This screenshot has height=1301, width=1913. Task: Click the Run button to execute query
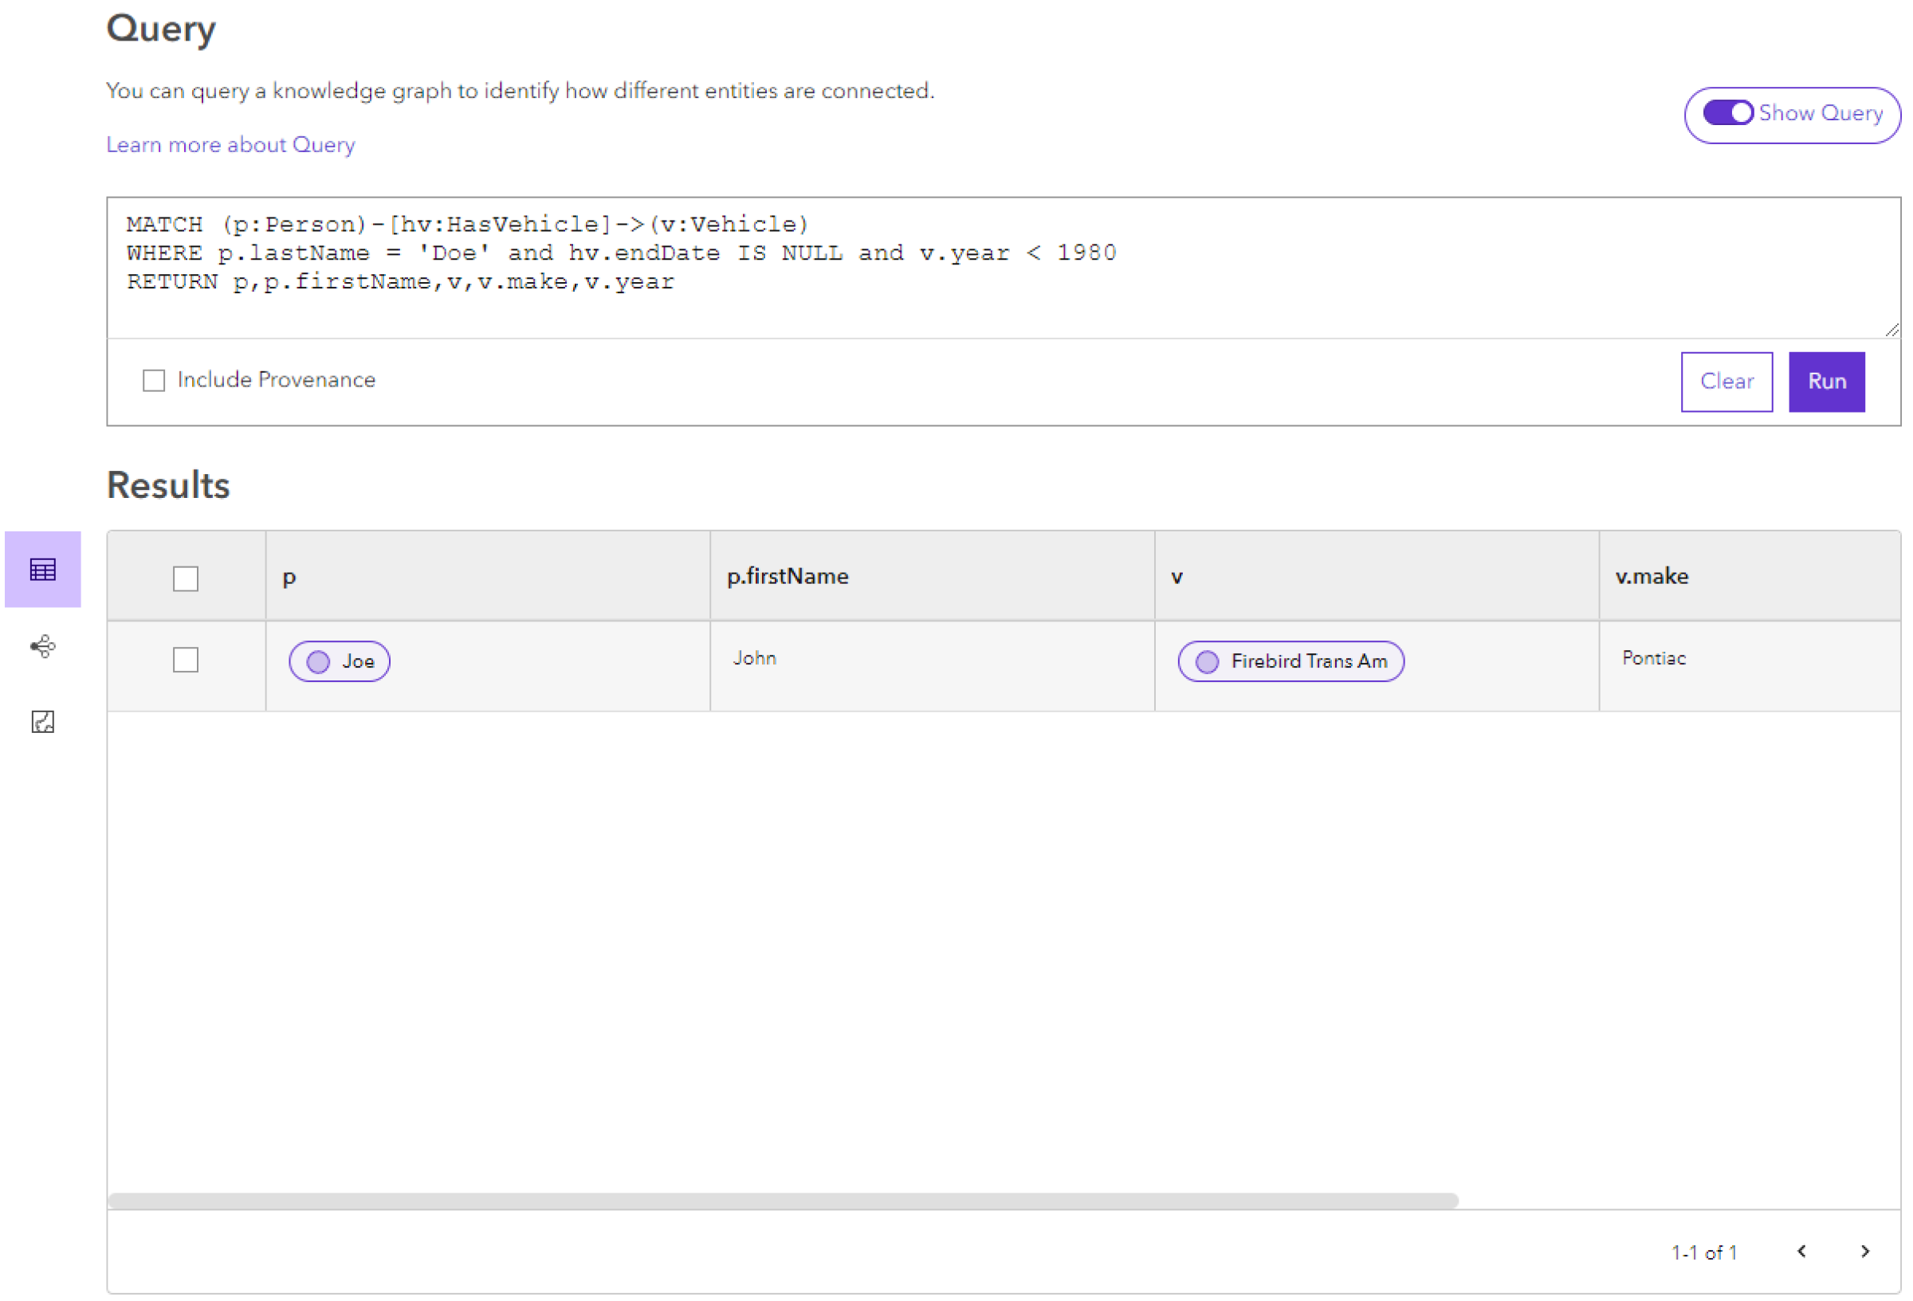(x=1827, y=379)
